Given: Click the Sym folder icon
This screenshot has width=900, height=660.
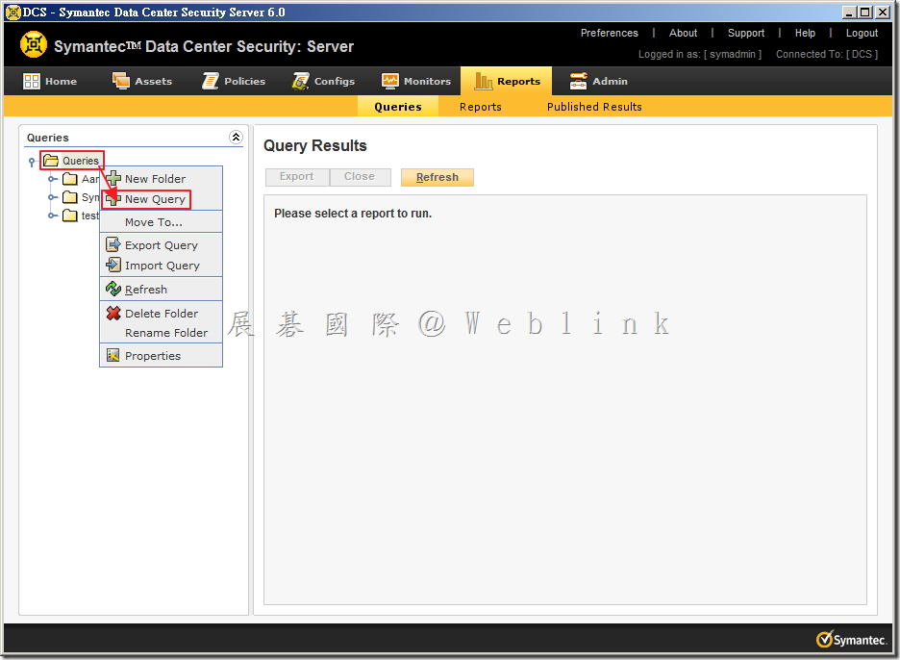Looking at the screenshot, I should [x=70, y=197].
